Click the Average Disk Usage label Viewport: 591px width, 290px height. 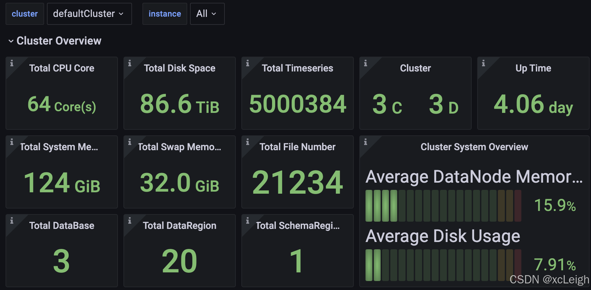coord(443,236)
